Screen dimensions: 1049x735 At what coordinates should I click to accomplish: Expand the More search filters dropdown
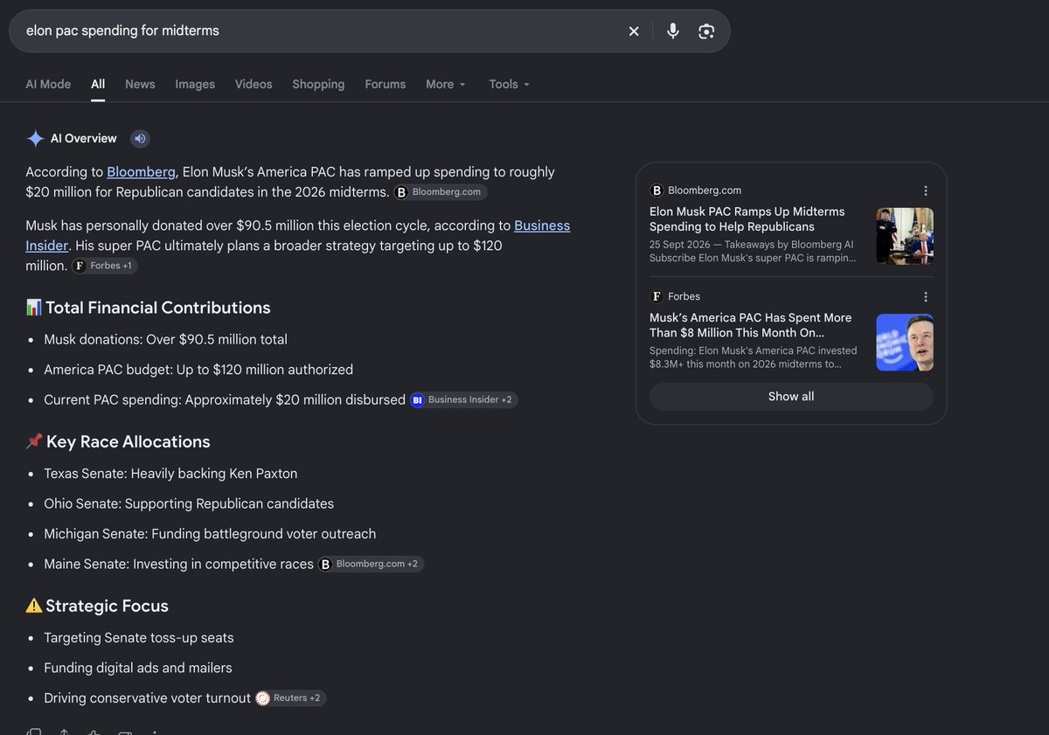point(446,84)
